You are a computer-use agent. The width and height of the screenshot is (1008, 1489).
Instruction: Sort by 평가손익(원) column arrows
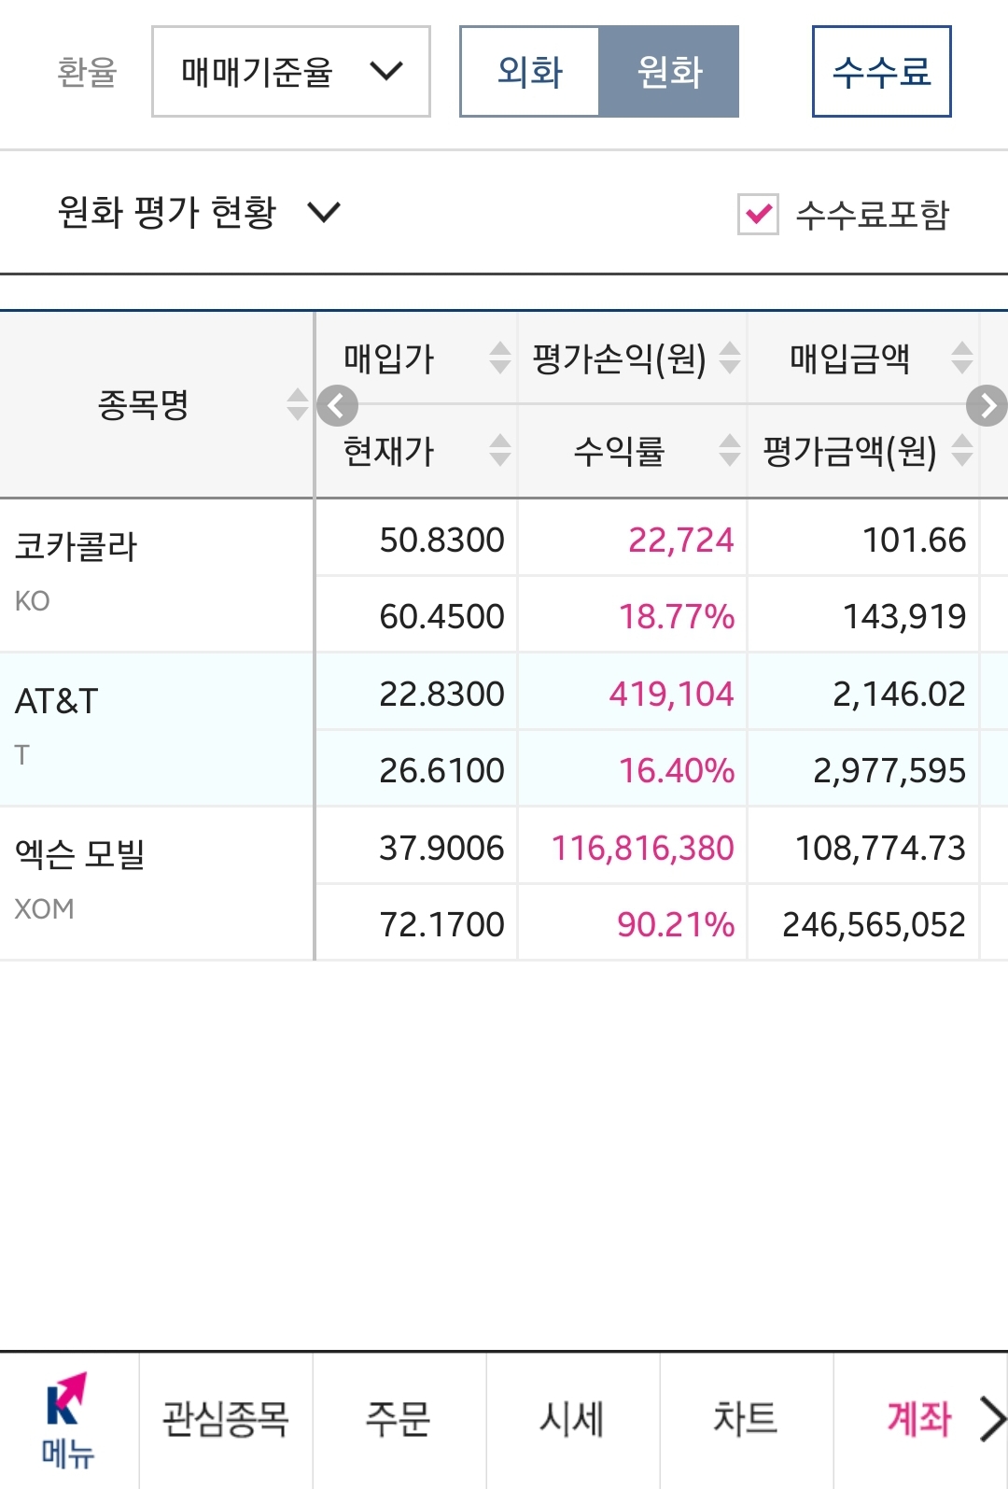click(x=730, y=358)
